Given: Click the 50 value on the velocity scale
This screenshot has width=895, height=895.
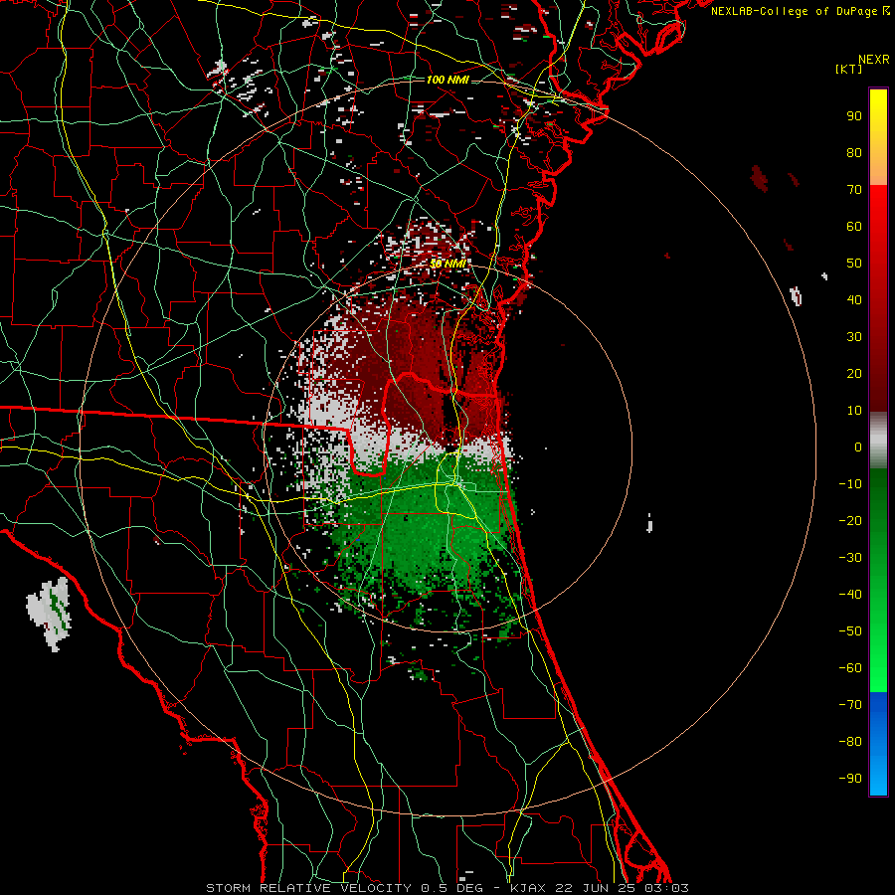Looking at the screenshot, I should click(x=854, y=264).
